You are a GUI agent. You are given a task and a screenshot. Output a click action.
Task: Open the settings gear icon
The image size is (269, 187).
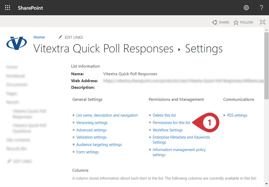246,8
